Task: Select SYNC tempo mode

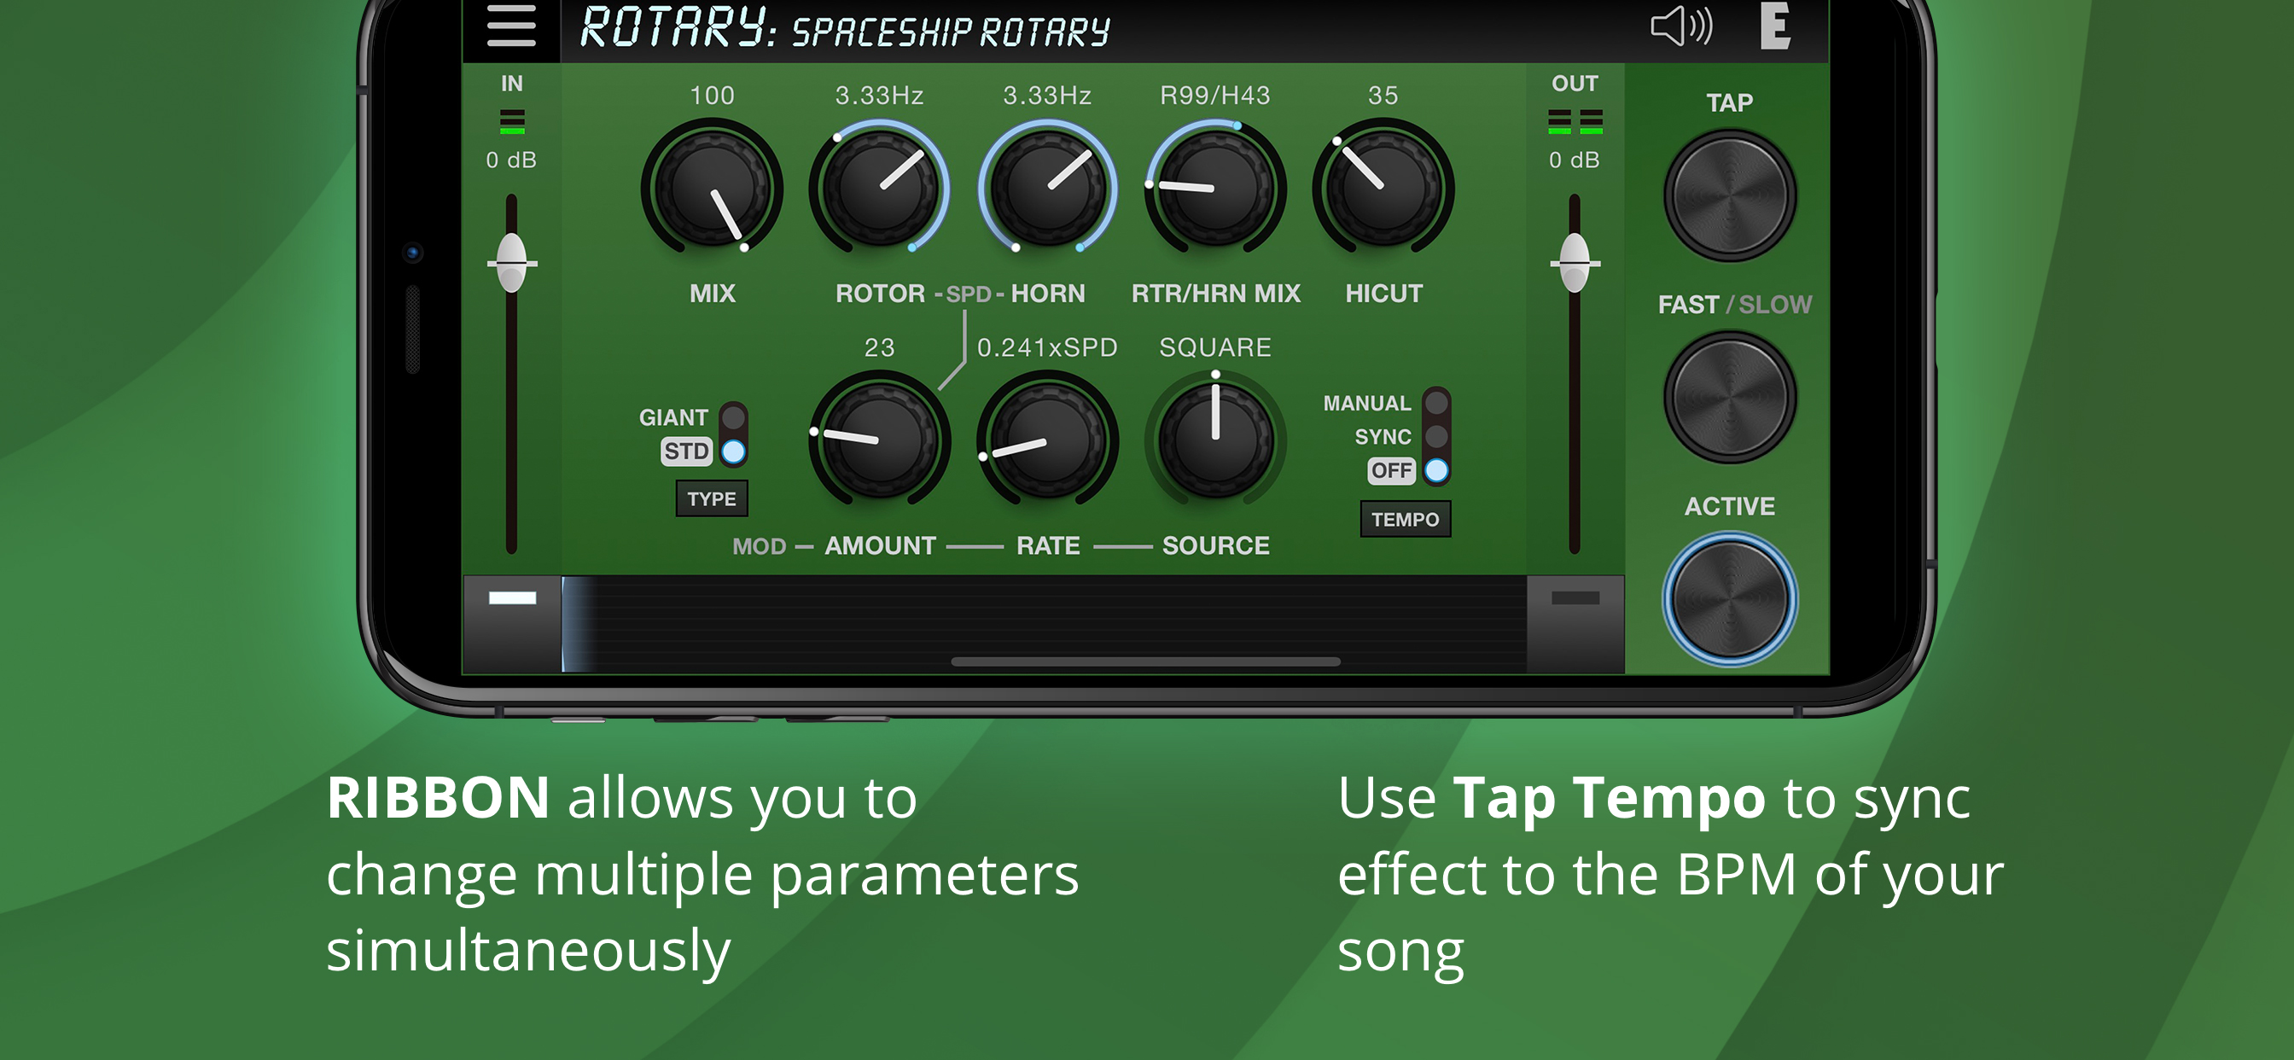Action: (x=1435, y=436)
